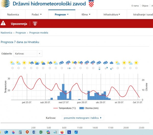The image size is (153, 135).
Task: Open the Calculator taskbar icon
Action: 20,132
